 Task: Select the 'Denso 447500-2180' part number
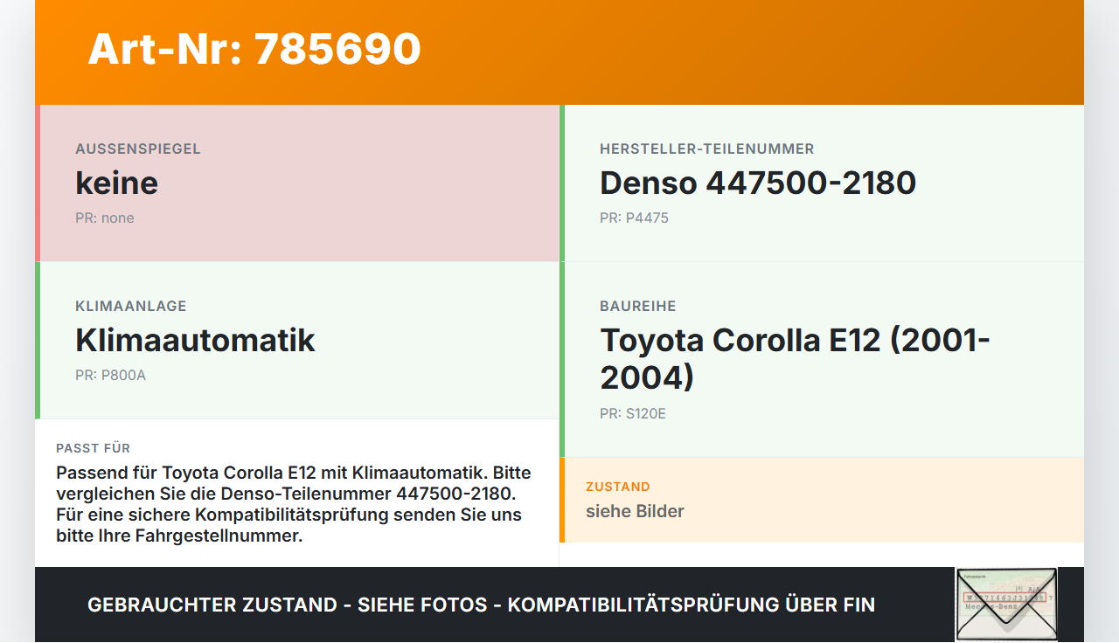pyautogui.click(x=758, y=183)
